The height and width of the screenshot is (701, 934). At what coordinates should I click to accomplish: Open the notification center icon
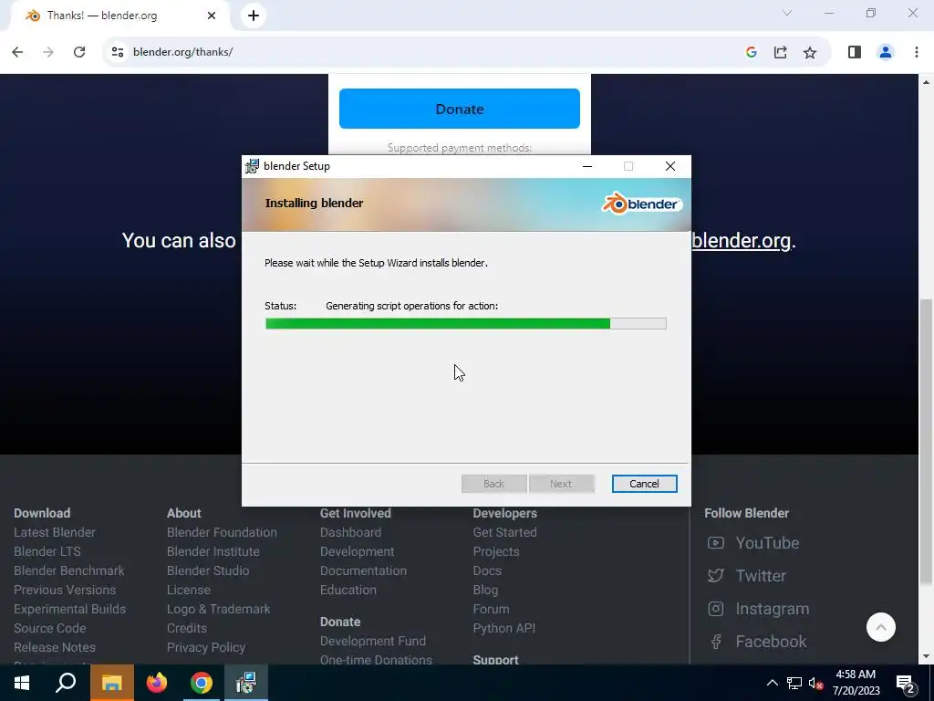(906, 684)
